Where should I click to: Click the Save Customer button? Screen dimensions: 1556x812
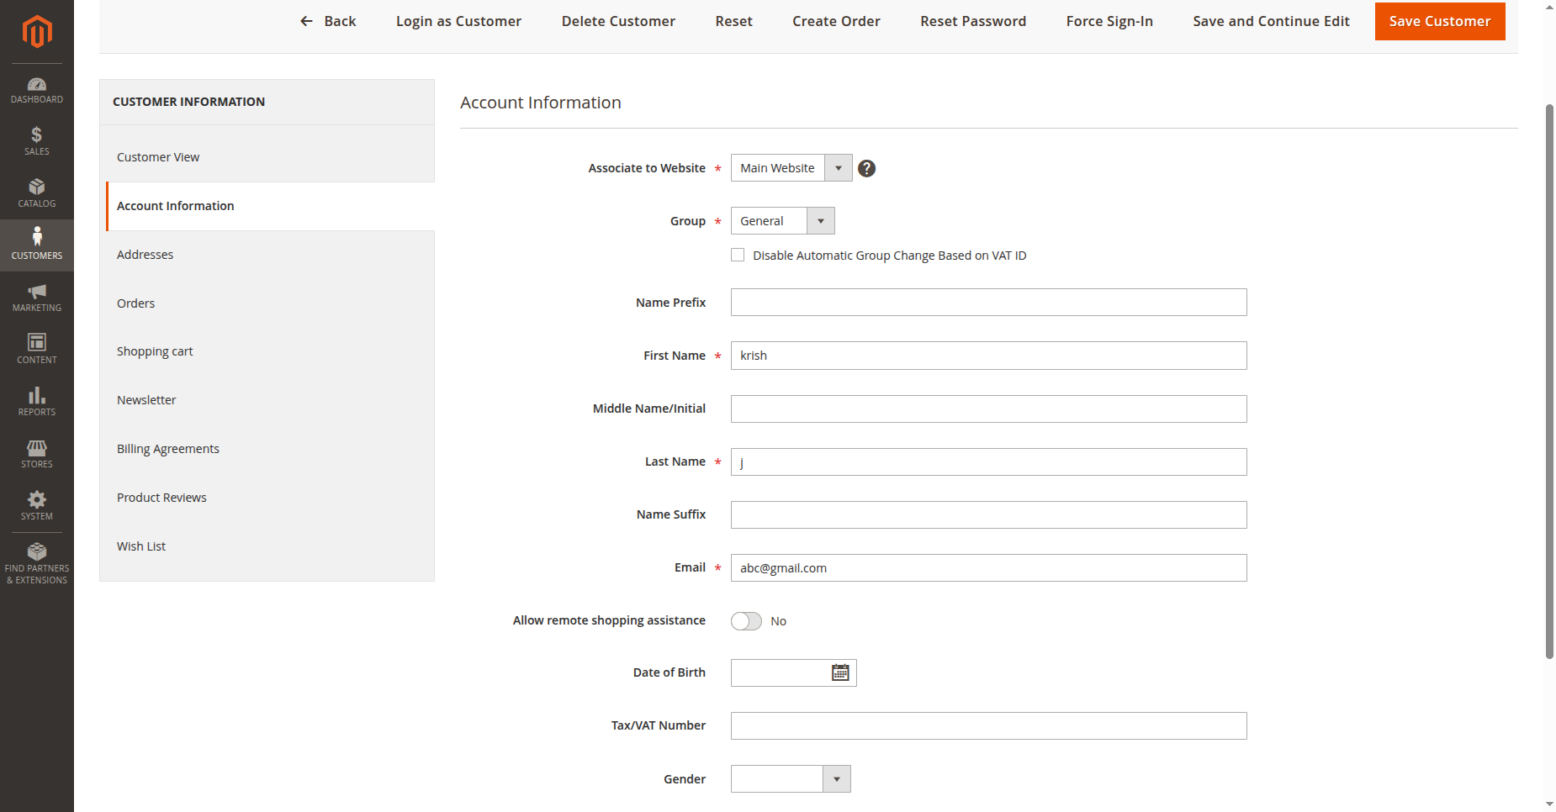(x=1440, y=21)
